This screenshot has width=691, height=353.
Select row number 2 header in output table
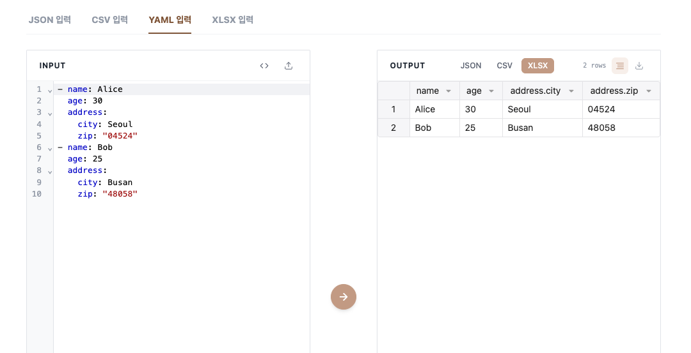click(393, 128)
